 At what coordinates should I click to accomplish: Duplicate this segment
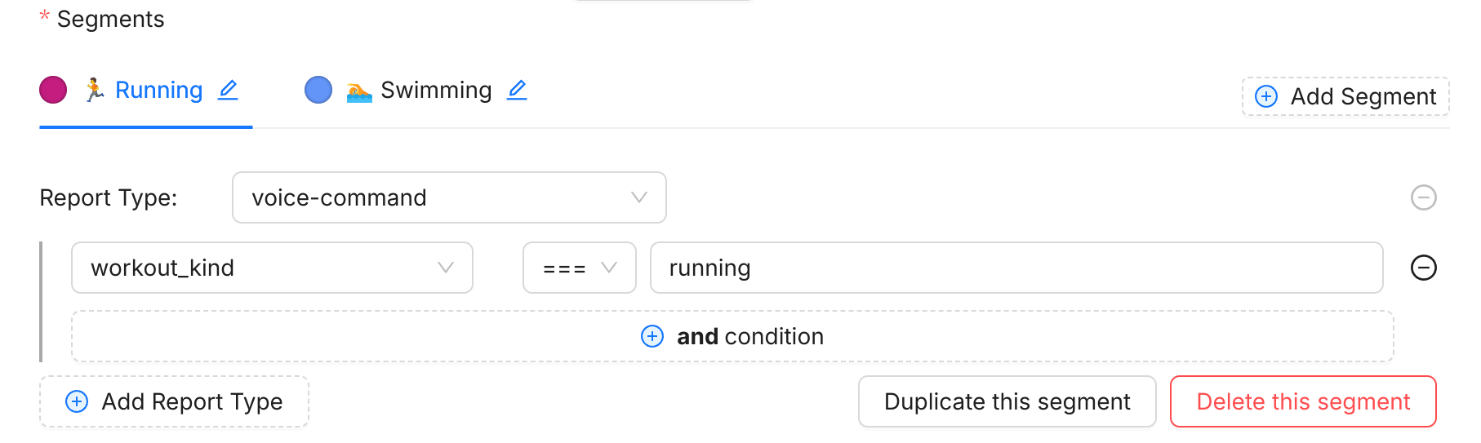pos(1007,401)
